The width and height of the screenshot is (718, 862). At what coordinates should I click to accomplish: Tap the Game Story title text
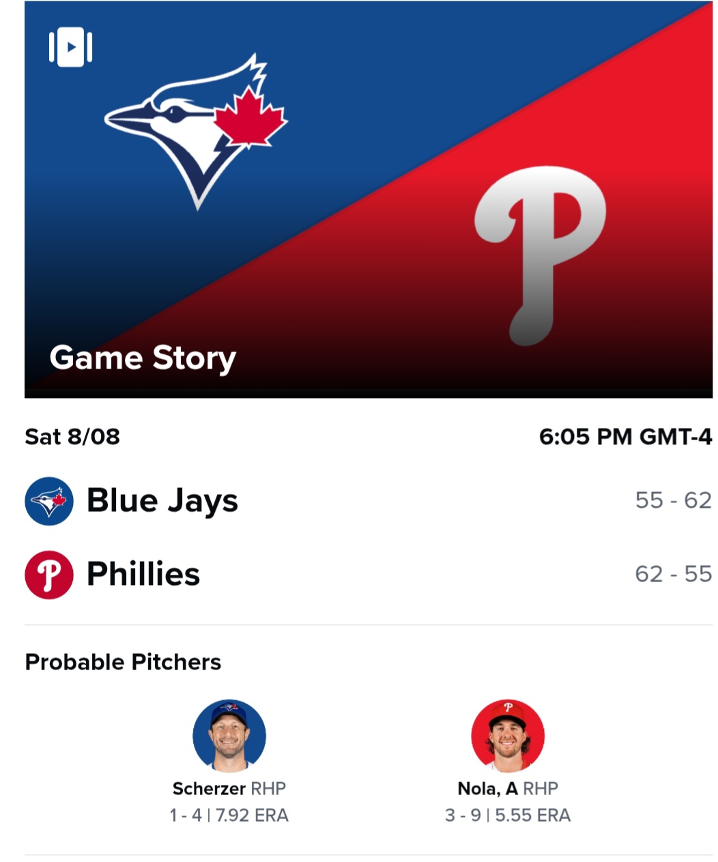(x=143, y=358)
